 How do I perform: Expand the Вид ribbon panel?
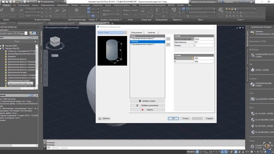coord(201,20)
